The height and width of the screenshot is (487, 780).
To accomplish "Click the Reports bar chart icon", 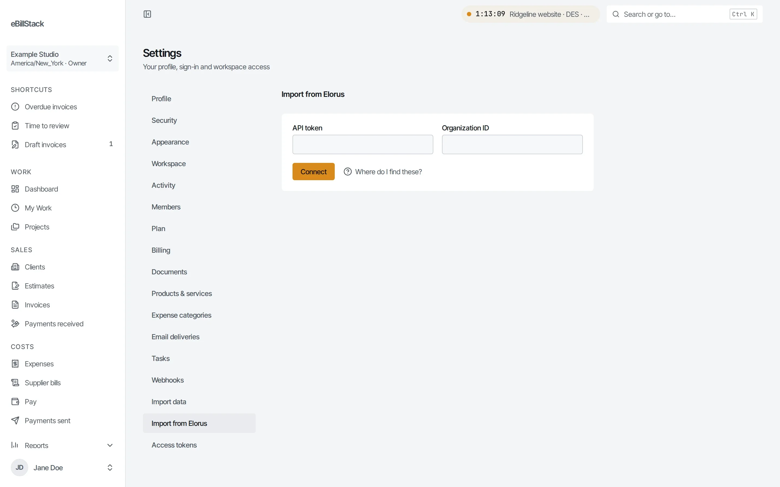I will pyautogui.click(x=15, y=445).
